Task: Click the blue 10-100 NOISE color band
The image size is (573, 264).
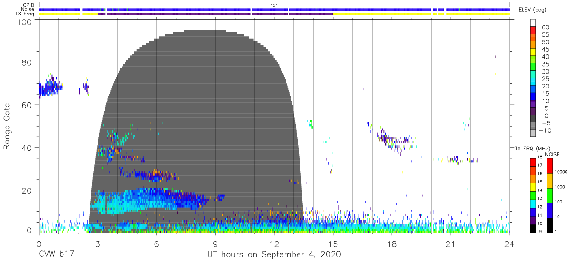Action: coord(550,210)
